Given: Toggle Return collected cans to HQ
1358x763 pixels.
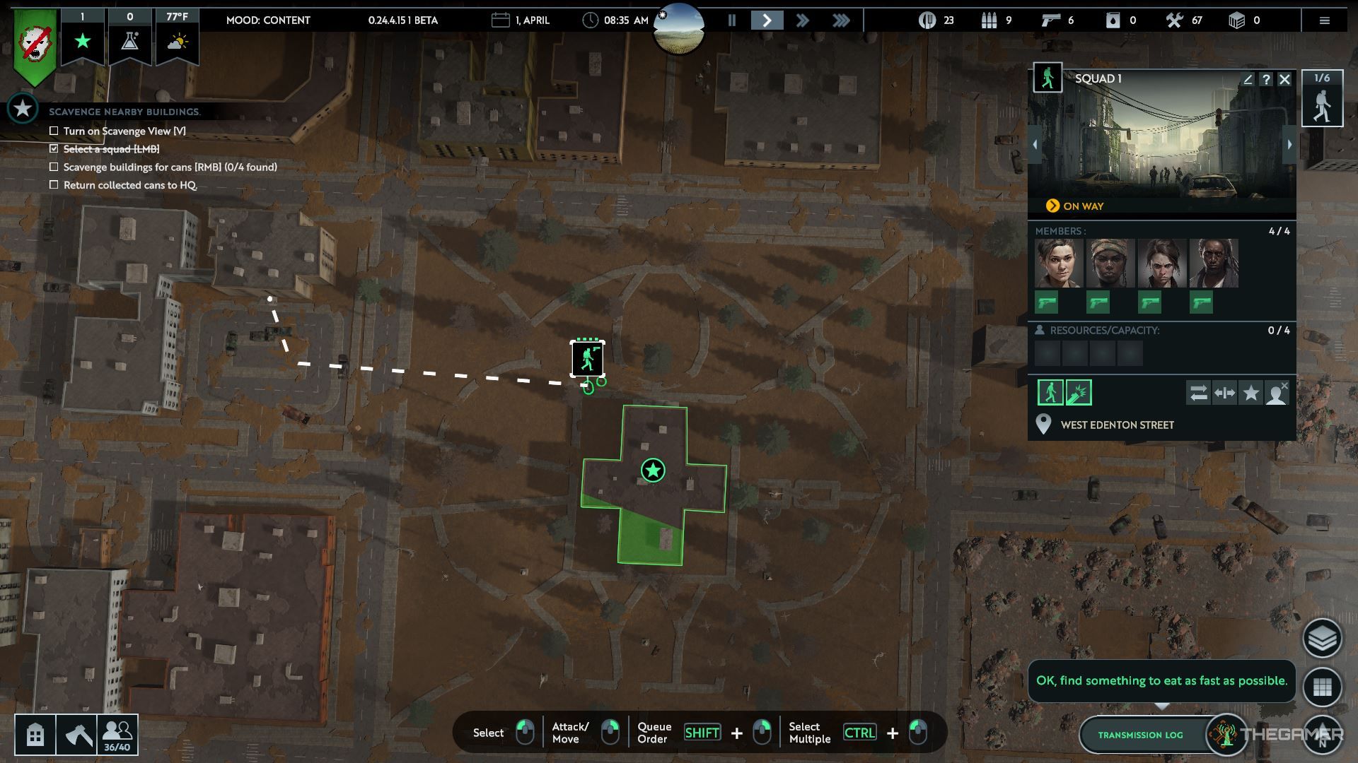Looking at the screenshot, I should pos(53,184).
